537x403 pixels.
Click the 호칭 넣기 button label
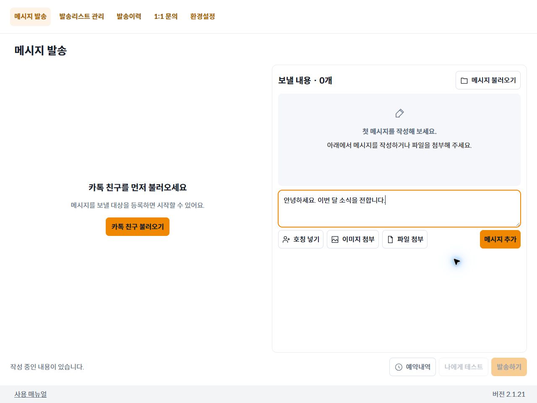[x=306, y=239]
